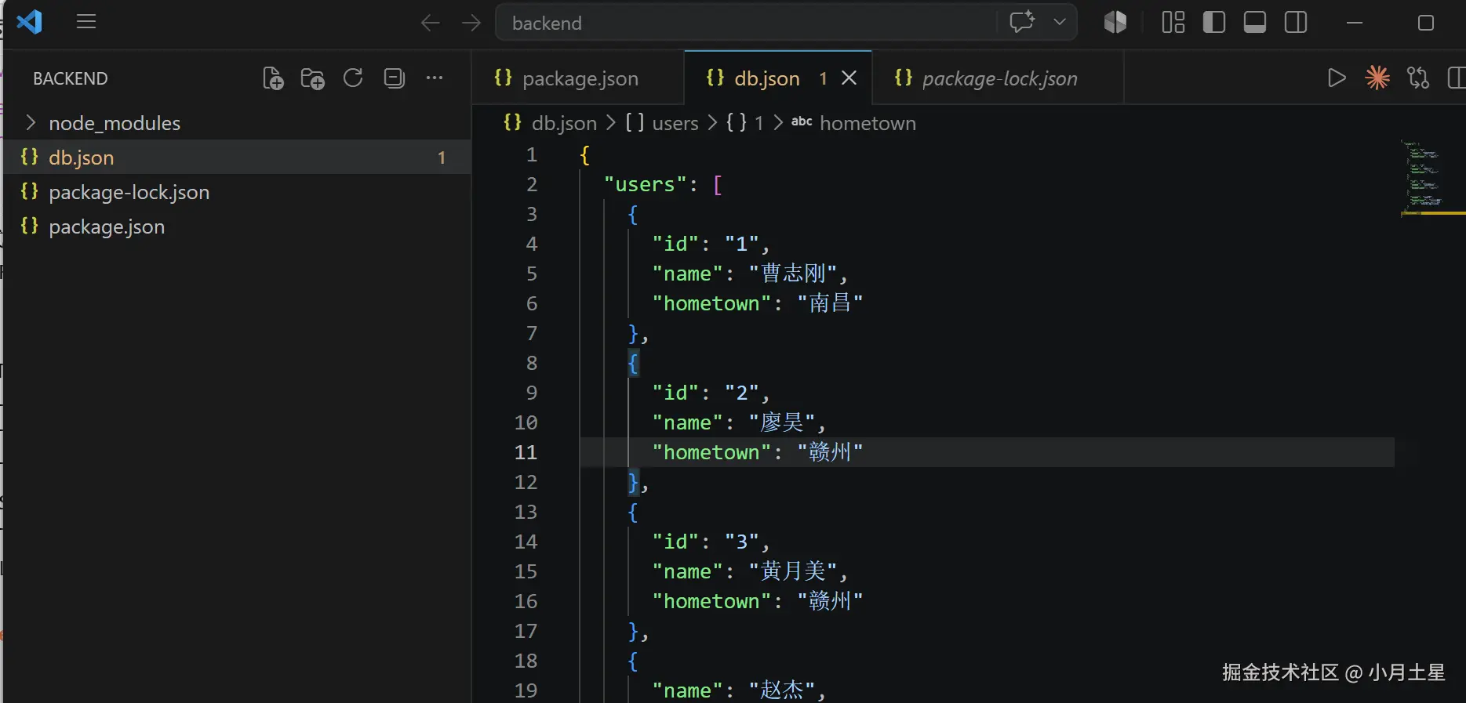Click the hometown value "南昌"
Screen dimensions: 1466x703
coord(830,303)
